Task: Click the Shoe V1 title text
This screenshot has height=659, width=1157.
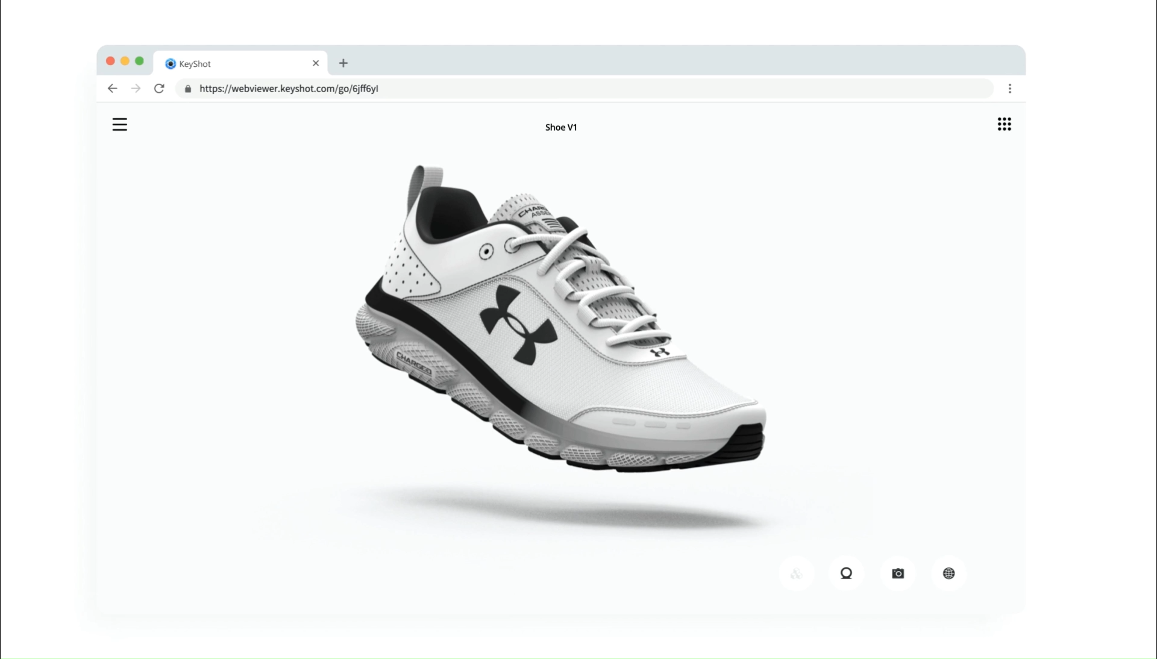Action: 561,127
